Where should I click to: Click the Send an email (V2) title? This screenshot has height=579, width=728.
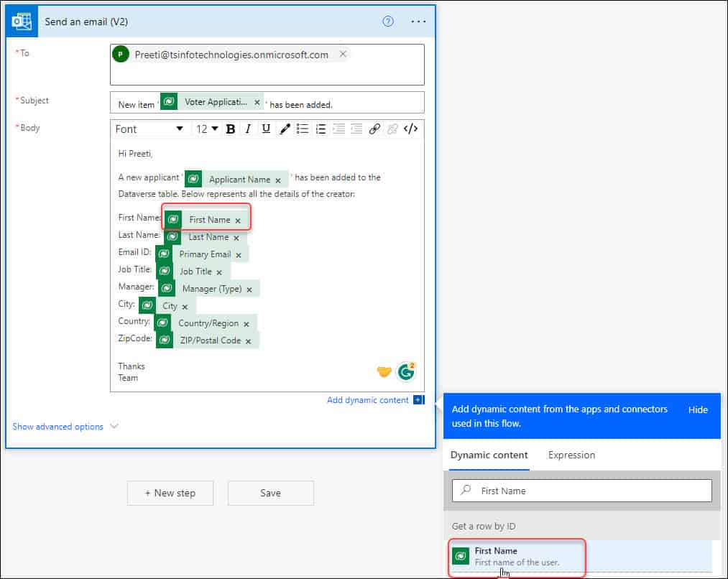tap(86, 22)
